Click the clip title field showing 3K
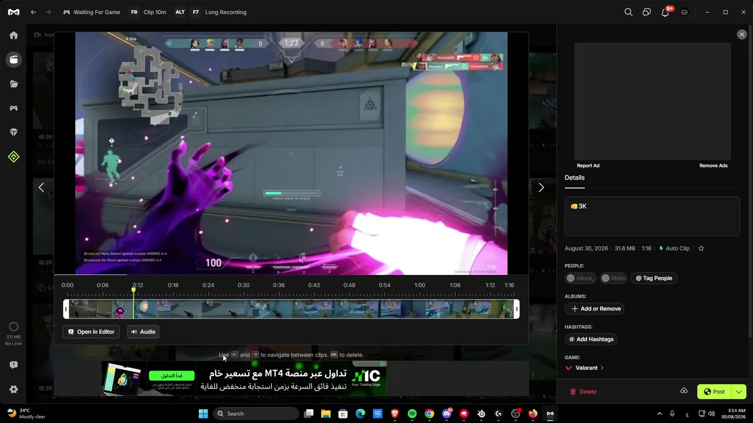Screen dimensions: 753x423 tap(652, 216)
